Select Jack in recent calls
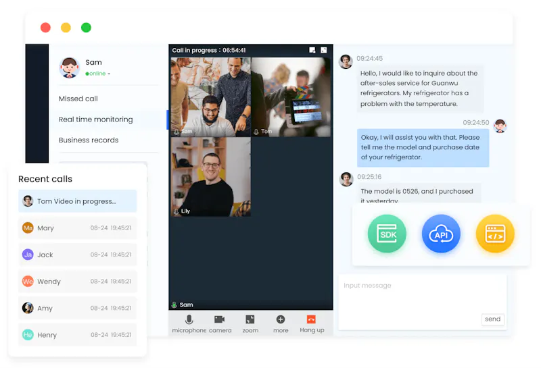Image resolution: width=541 pixels, height=368 pixels. click(x=78, y=255)
